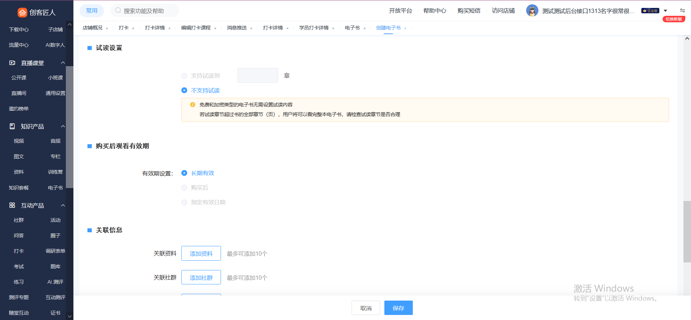Click the 直播课堂 section icon
This screenshot has width=691, height=320.
tap(12, 63)
